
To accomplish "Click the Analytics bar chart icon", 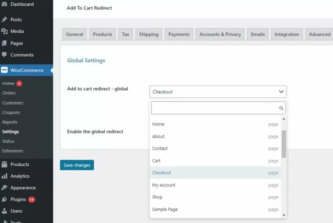I will coord(4,176).
